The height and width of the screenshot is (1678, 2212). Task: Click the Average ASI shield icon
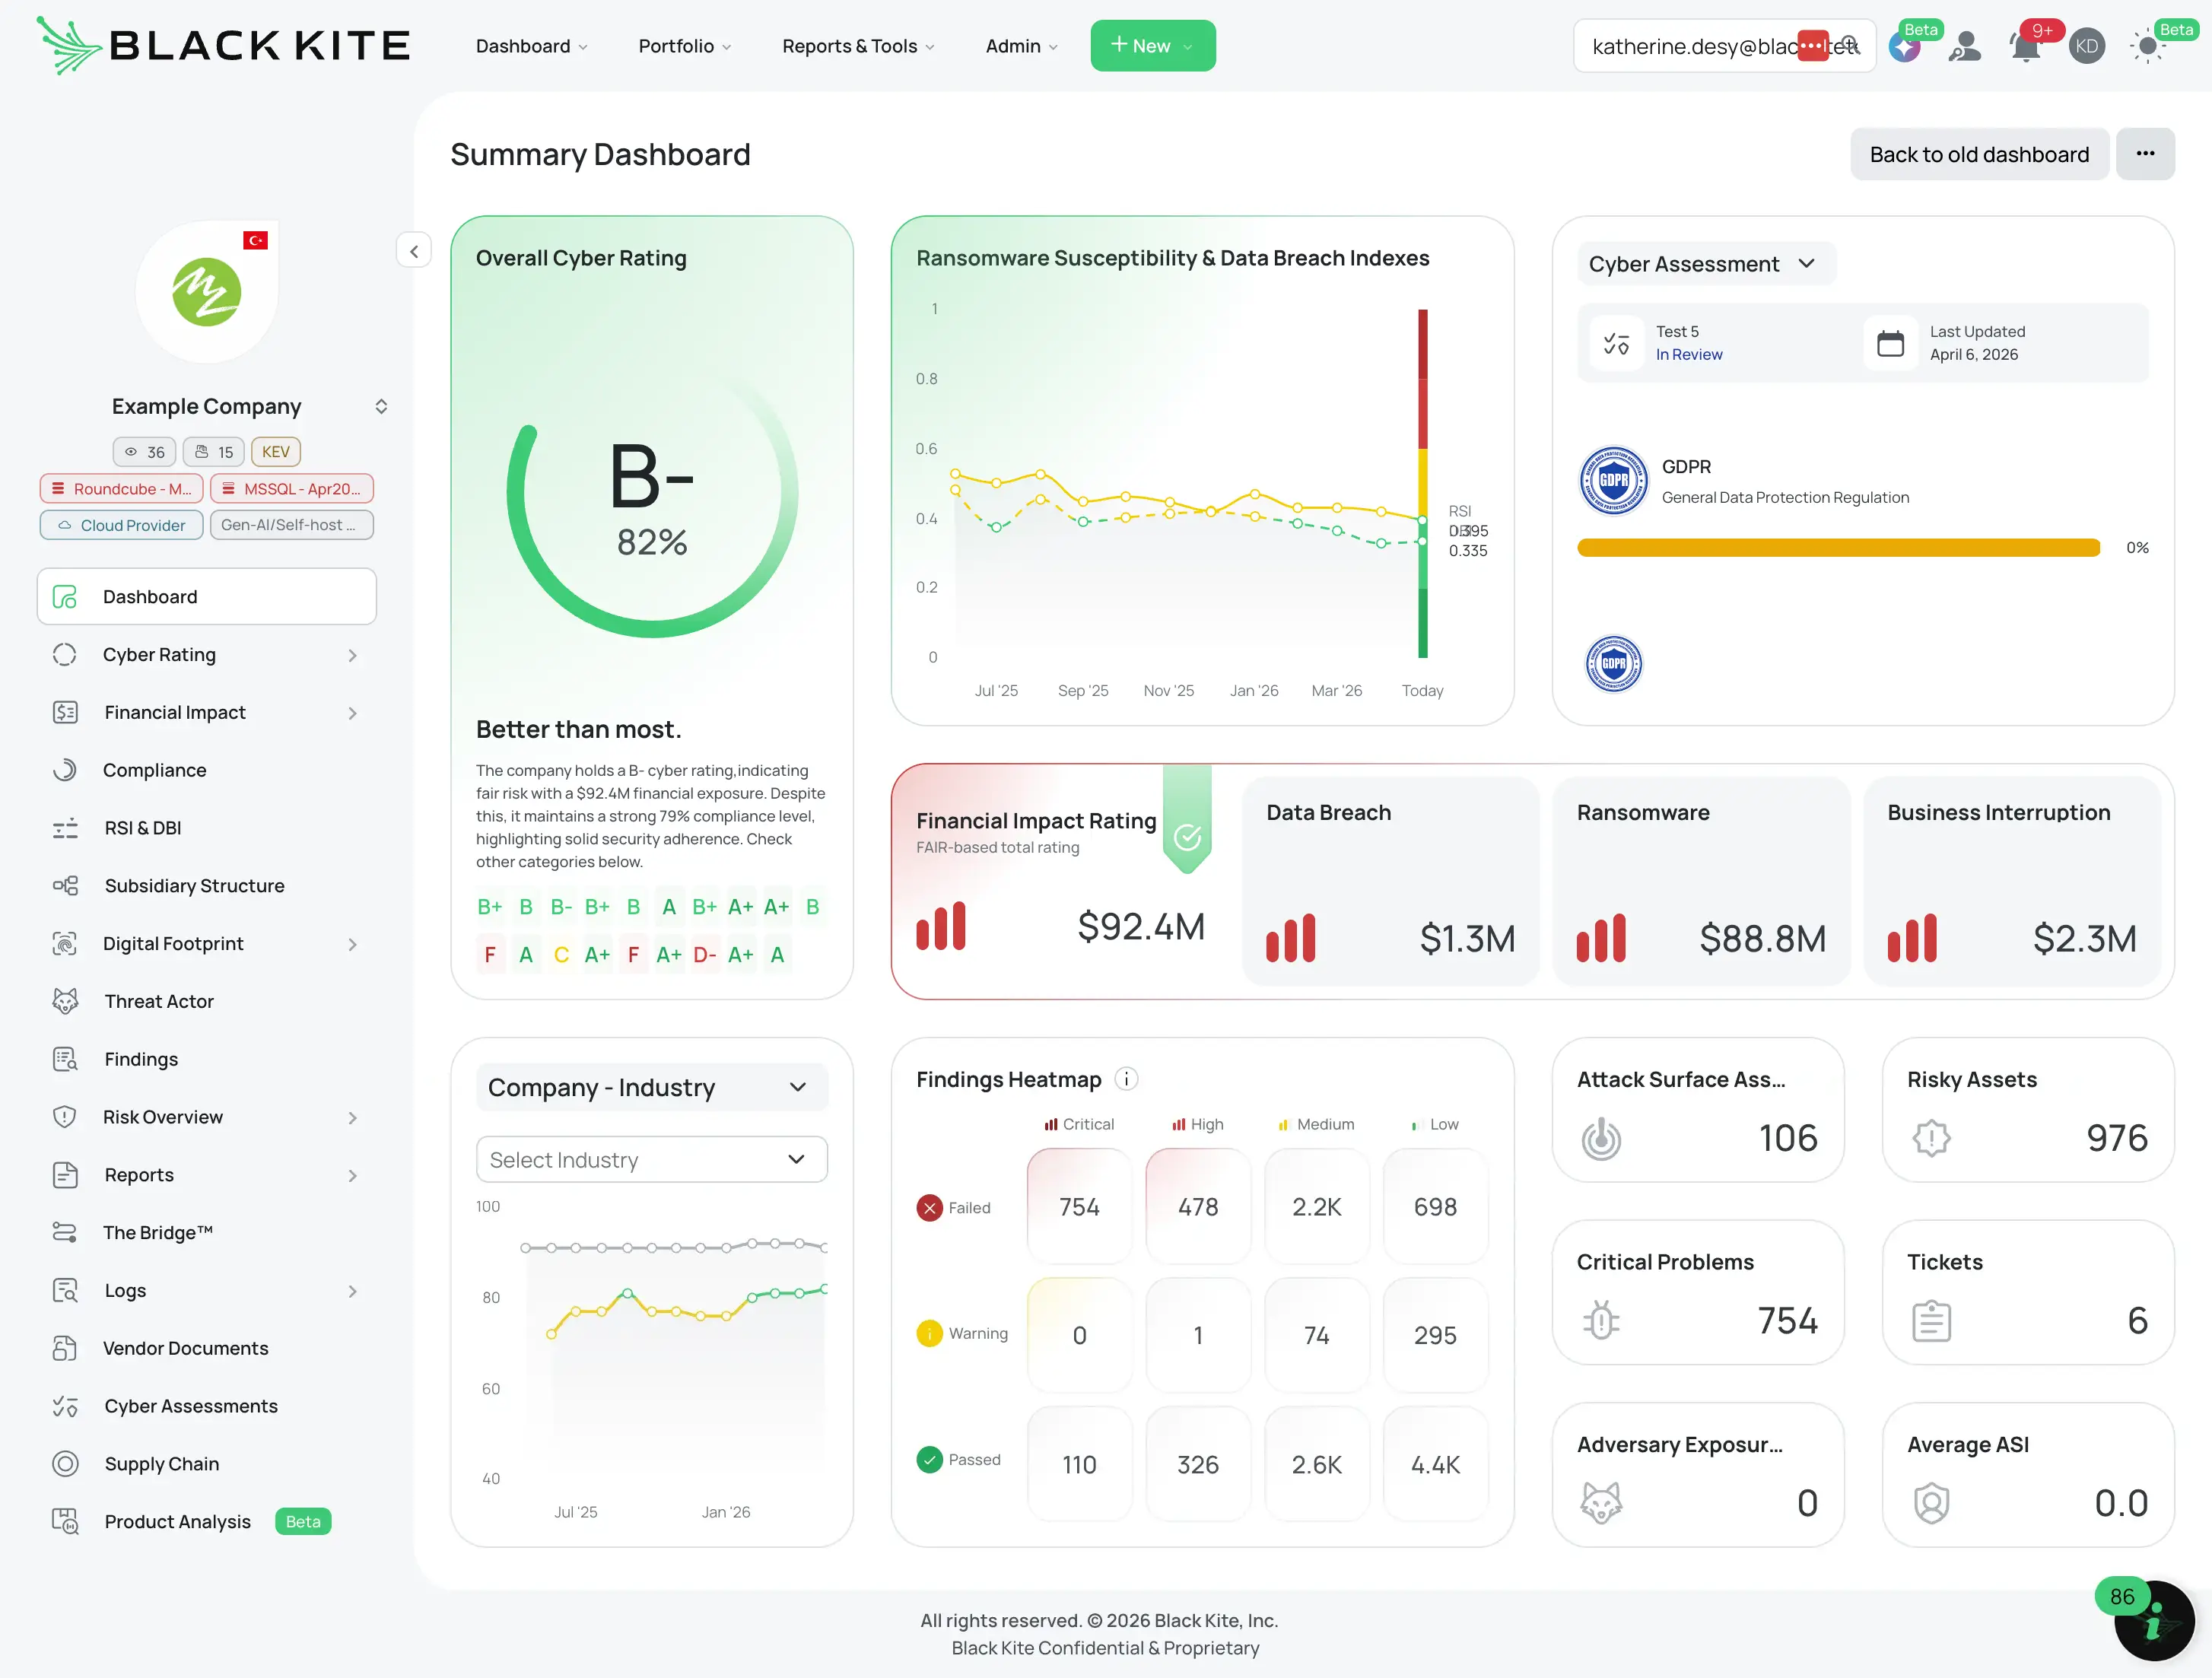[x=1931, y=1503]
